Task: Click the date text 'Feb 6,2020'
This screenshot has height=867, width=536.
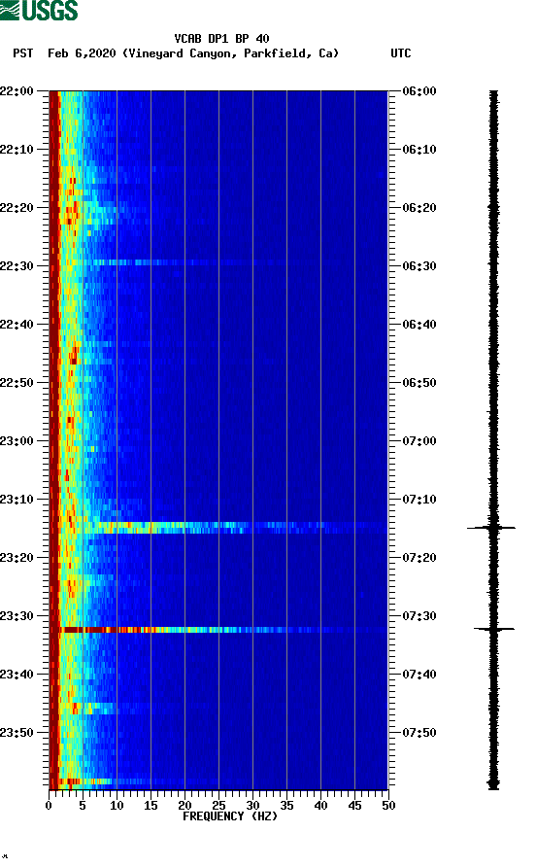Action: (x=82, y=53)
